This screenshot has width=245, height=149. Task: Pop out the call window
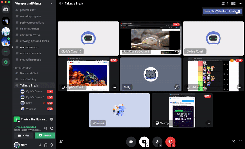pos(233,142)
